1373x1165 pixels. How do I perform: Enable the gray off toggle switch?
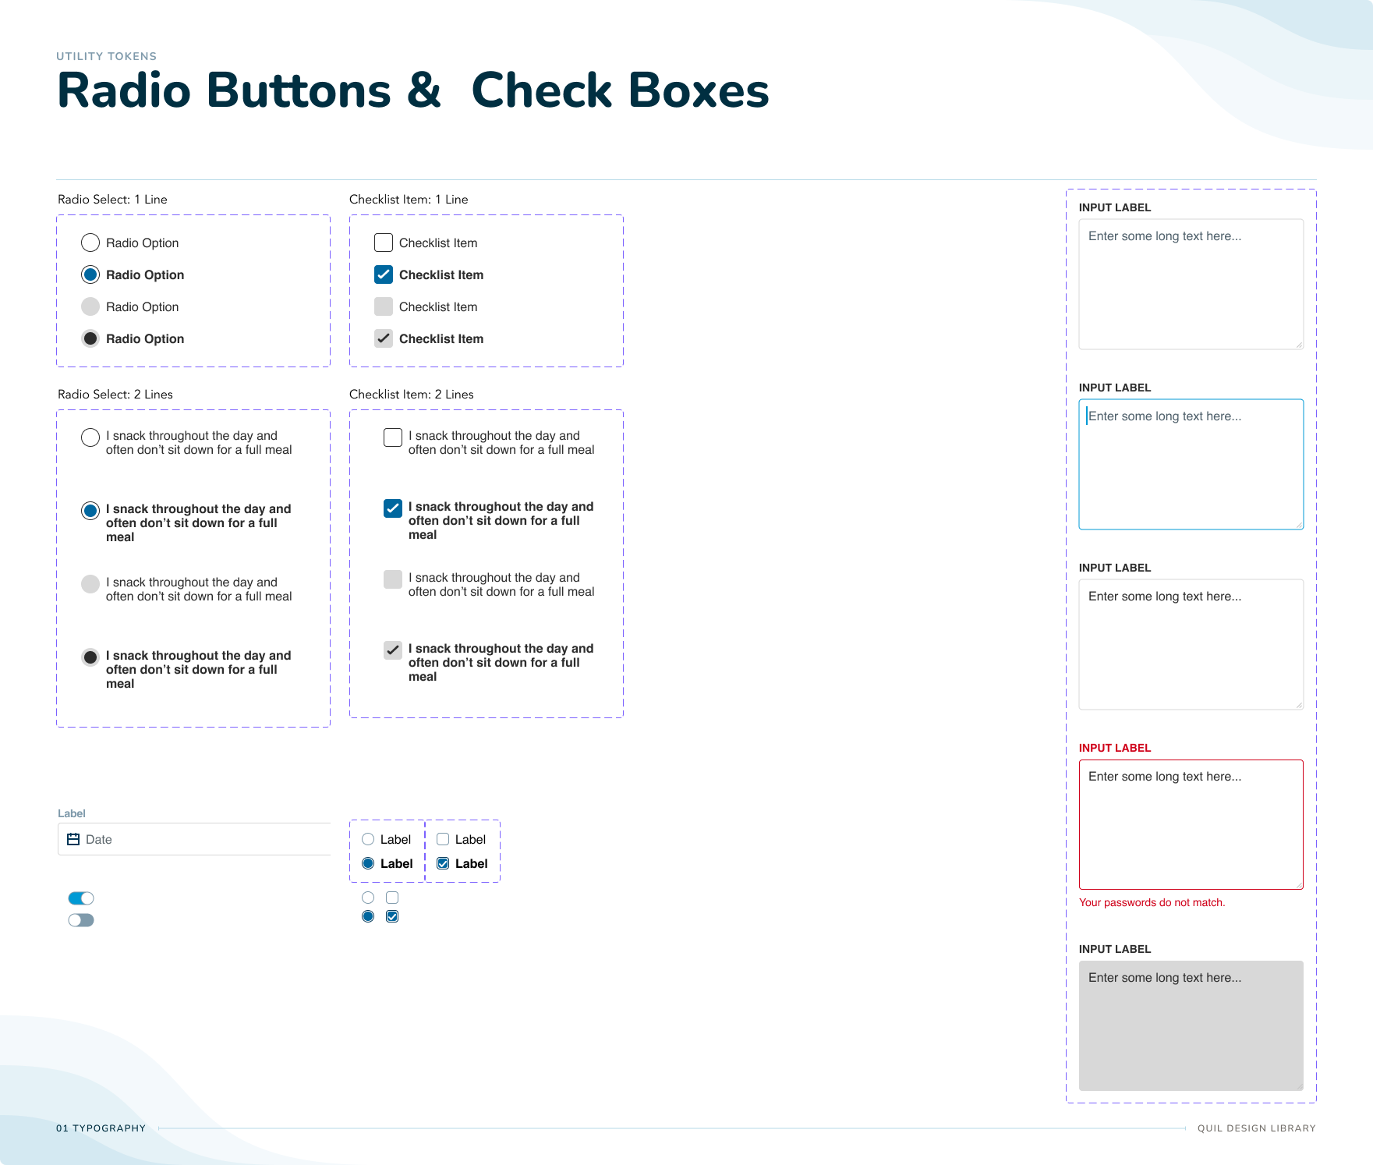tap(81, 920)
